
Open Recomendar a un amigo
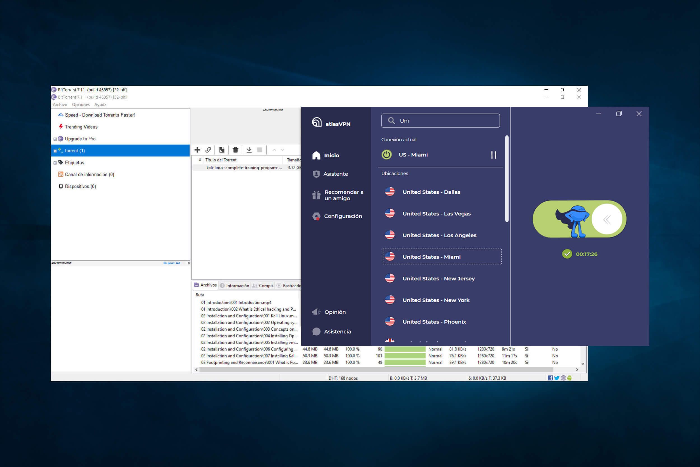pyautogui.click(x=338, y=195)
